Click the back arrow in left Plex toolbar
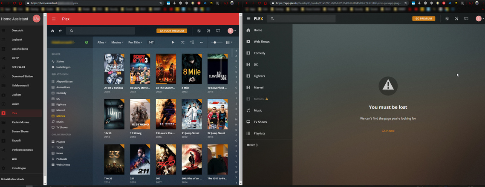Viewport: 485px width, 187px height. pyautogui.click(x=61, y=31)
